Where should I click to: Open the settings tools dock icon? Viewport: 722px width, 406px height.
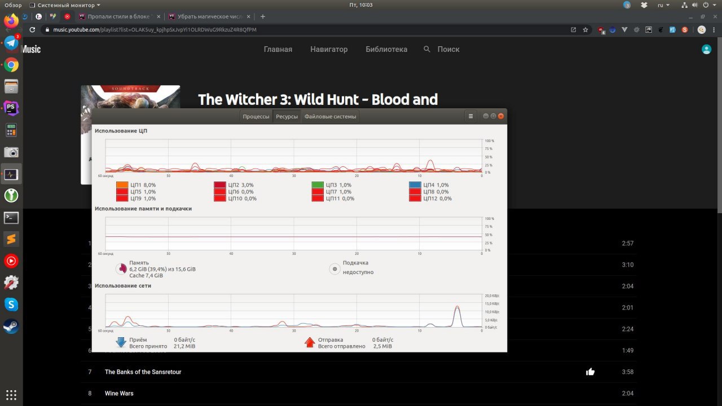tap(11, 283)
